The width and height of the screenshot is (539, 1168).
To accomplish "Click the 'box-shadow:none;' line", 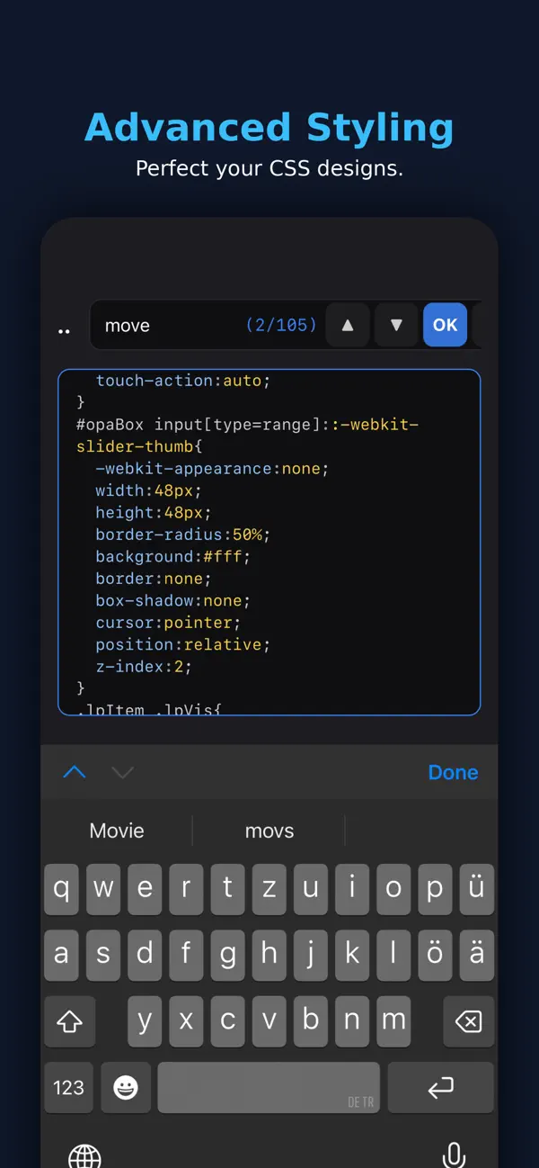I will 172,600.
